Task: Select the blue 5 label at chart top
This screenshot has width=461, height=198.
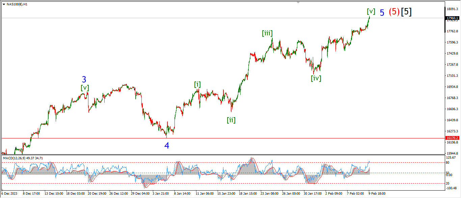Action: click(382, 13)
